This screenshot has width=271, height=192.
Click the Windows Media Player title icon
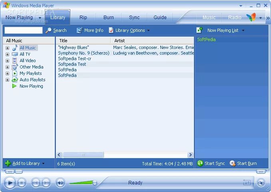coord(6,5)
